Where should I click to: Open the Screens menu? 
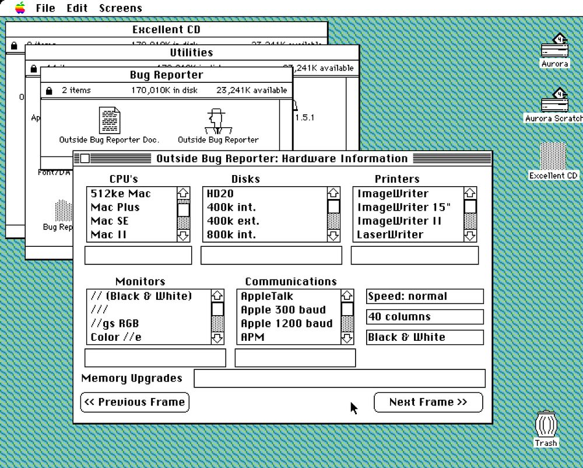click(x=120, y=8)
